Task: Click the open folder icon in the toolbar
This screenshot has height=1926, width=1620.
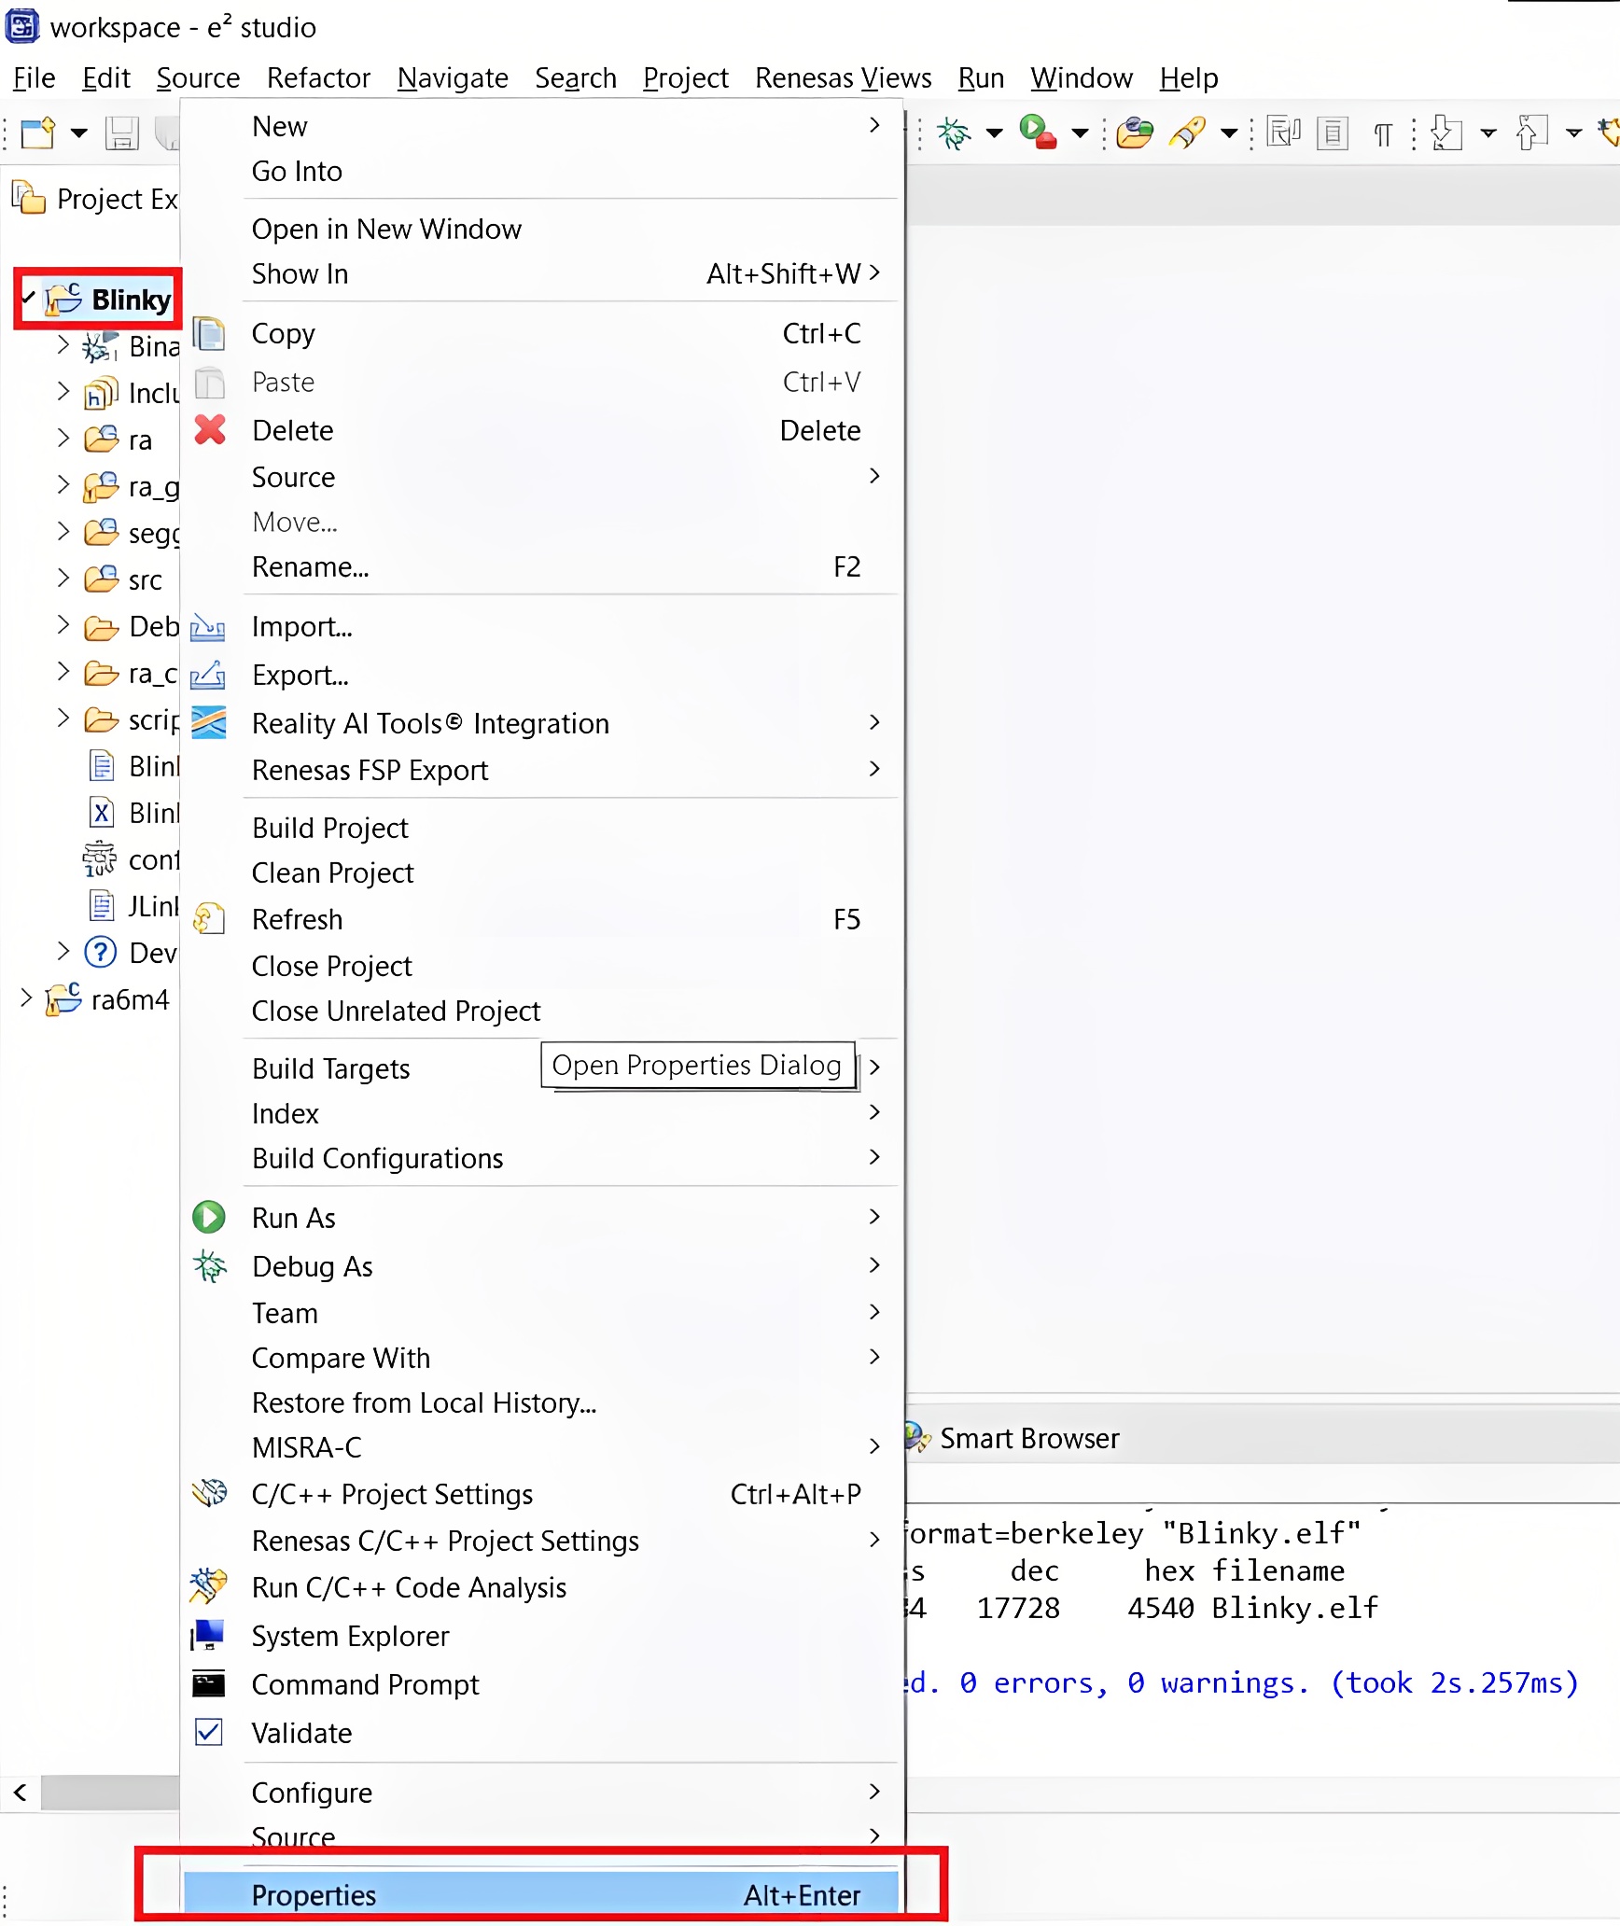Action: tap(1133, 133)
